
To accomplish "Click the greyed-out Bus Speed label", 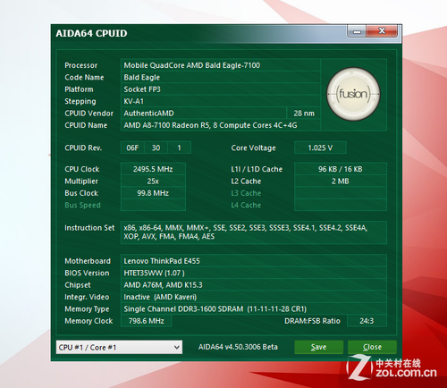I will tap(82, 206).
